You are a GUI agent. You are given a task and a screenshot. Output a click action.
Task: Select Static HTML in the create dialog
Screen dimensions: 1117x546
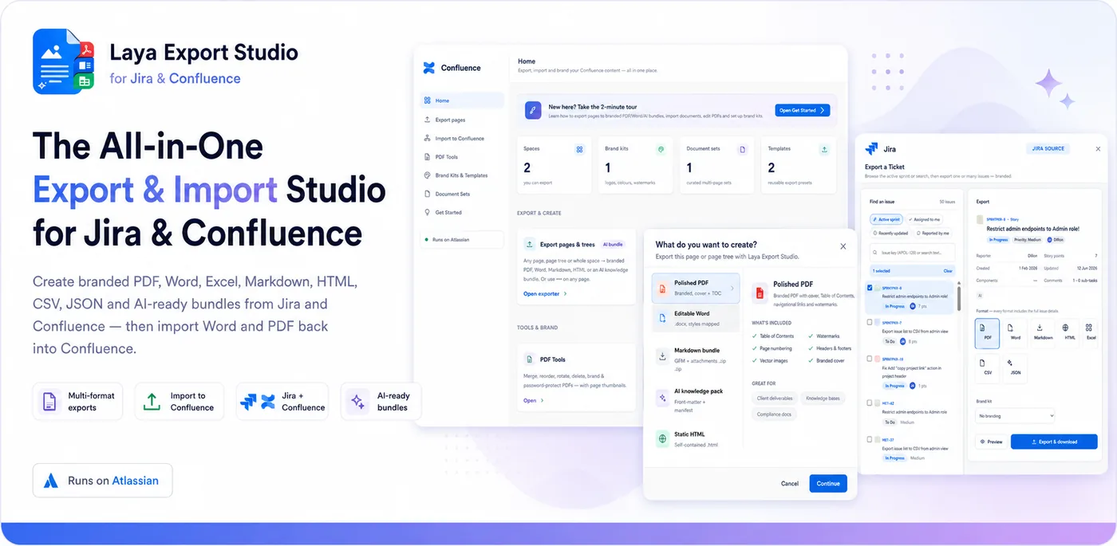tap(696, 438)
